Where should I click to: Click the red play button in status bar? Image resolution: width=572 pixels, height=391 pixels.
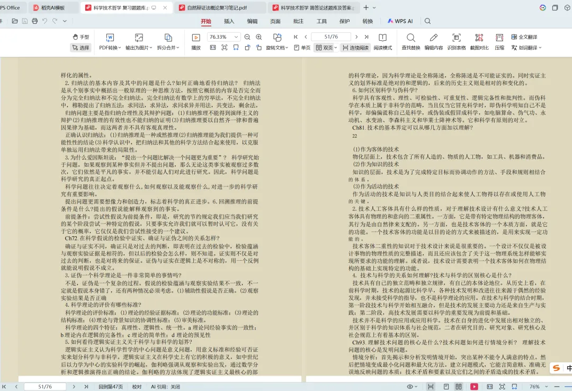tap(474, 387)
